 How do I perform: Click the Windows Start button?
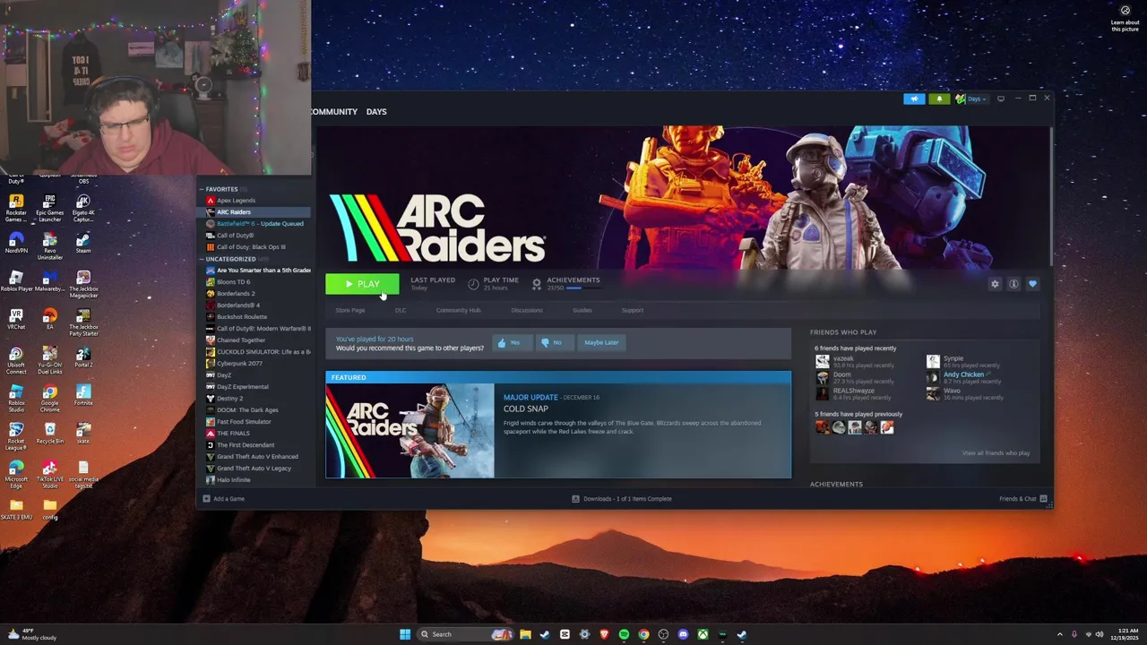[x=405, y=634]
